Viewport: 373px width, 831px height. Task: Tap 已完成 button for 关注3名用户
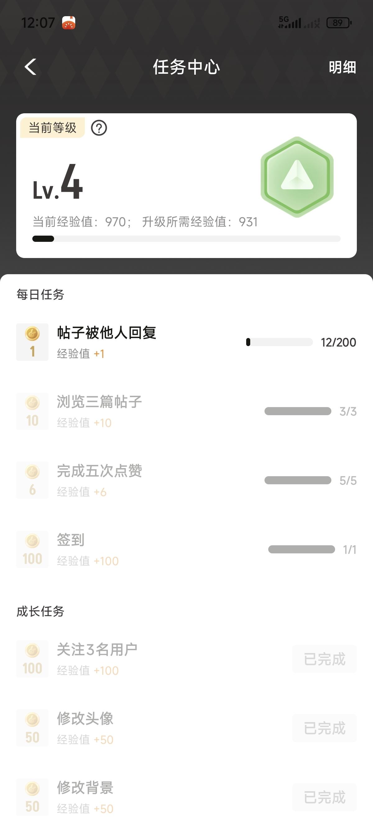pos(325,659)
